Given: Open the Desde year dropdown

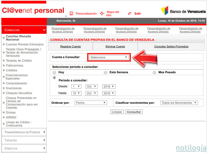Looking at the screenshot, I should (109, 87).
